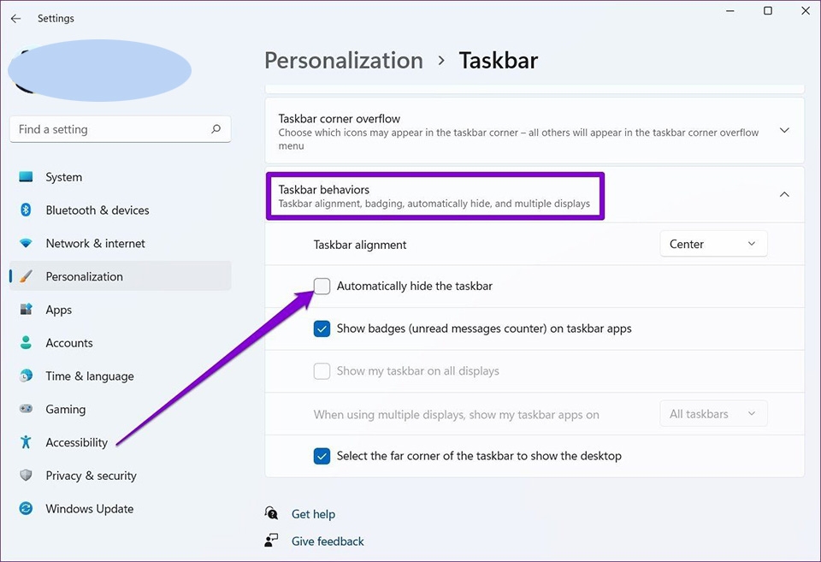This screenshot has width=821, height=562.
Task: Click the back arrow in Settings
Action: (15, 18)
